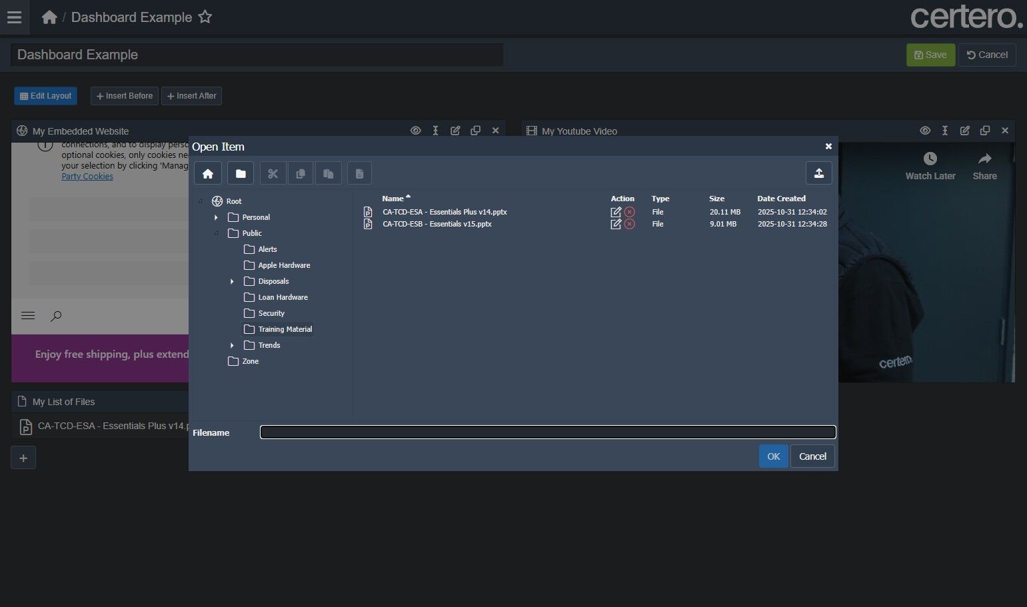Expand the Personal folder

pos(216,217)
